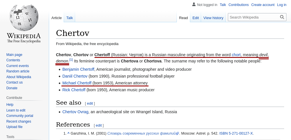Click 'From Wikipedia, the free encyclopedia' text
Screen dimensions: 291x140
tap(87, 44)
